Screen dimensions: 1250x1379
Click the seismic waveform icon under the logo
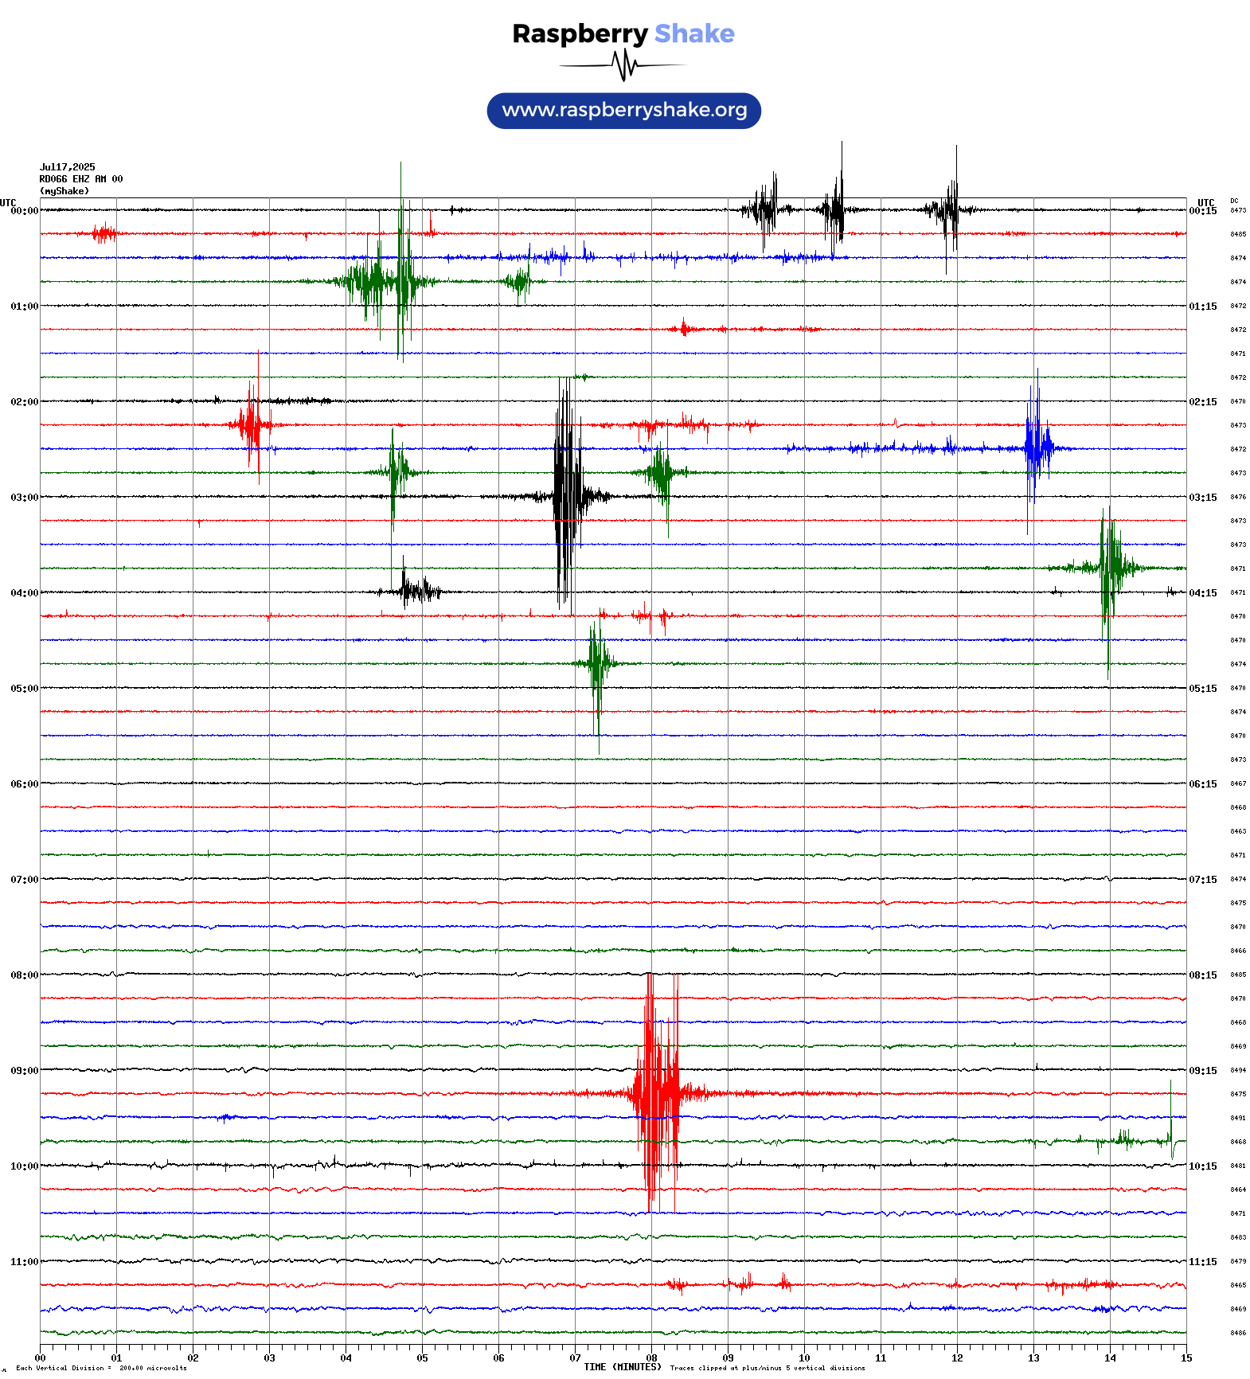click(x=623, y=65)
